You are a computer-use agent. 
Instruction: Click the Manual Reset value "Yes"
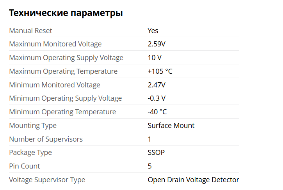pyautogui.click(x=153, y=30)
